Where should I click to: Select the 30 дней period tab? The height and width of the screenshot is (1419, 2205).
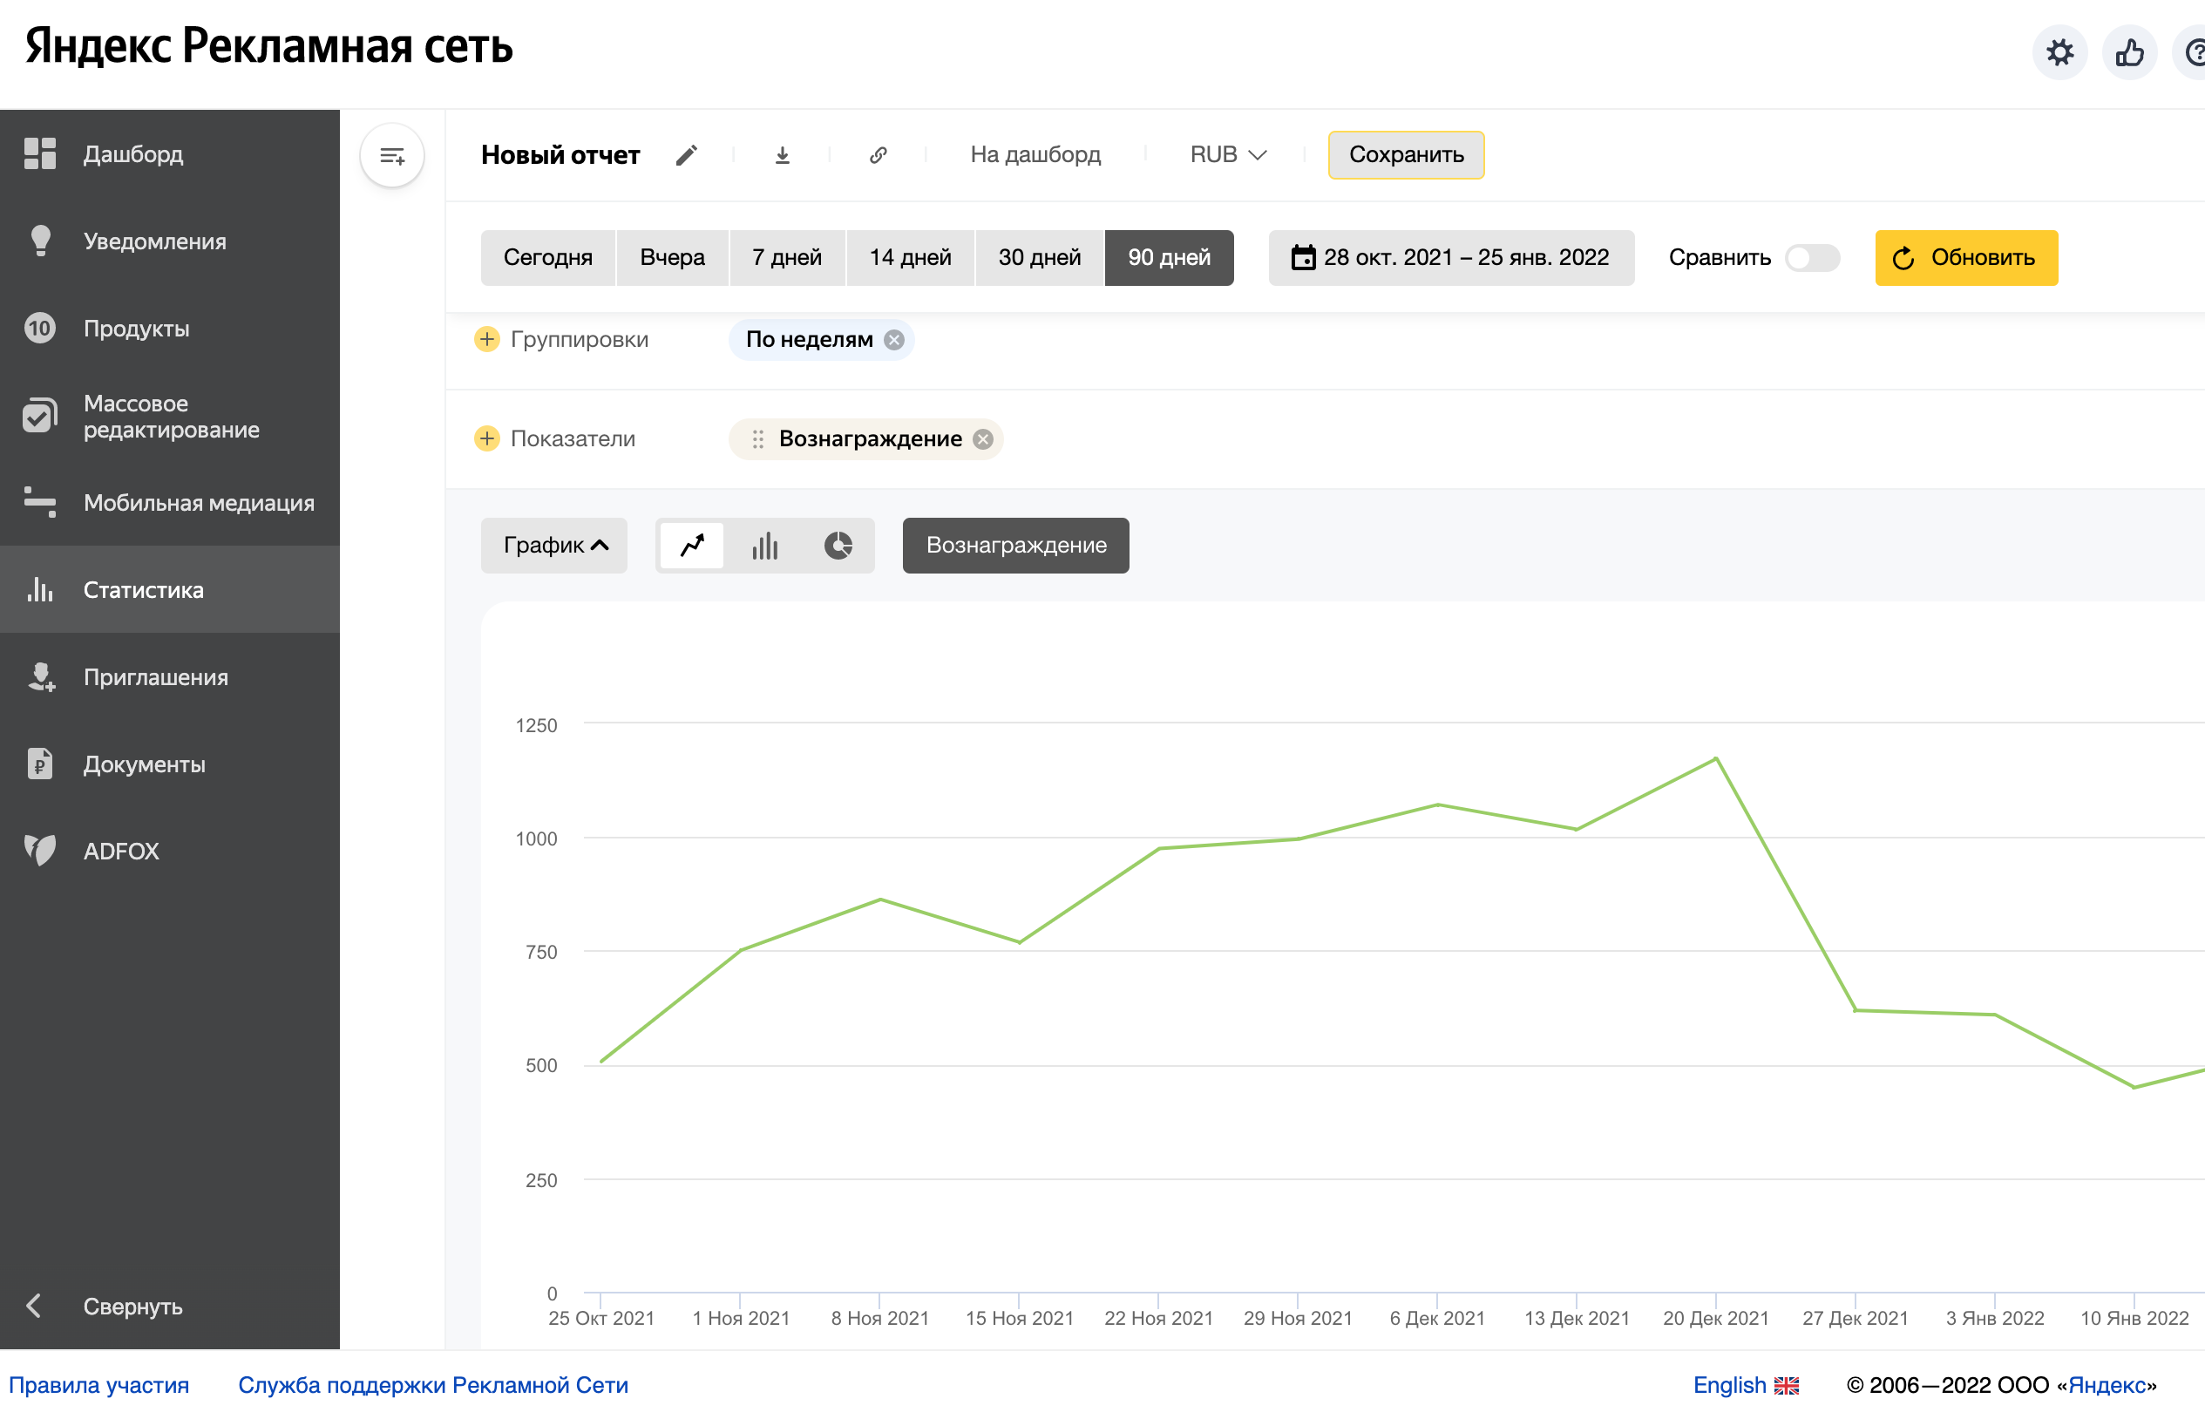coord(1039,258)
